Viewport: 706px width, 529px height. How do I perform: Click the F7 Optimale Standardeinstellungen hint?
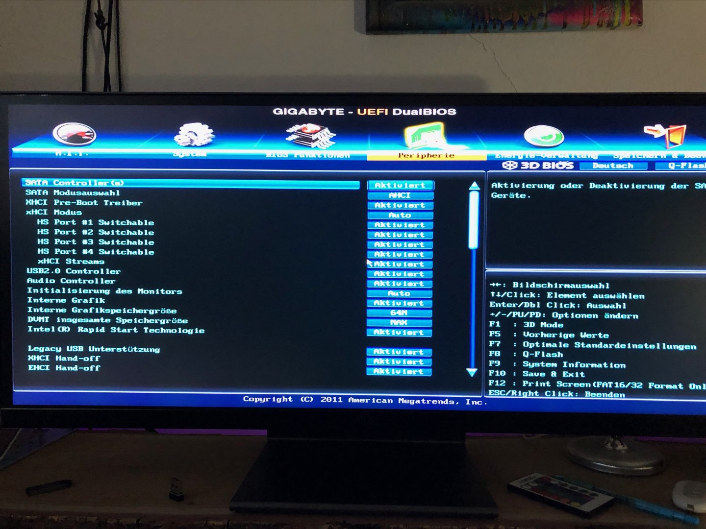pyautogui.click(x=593, y=345)
